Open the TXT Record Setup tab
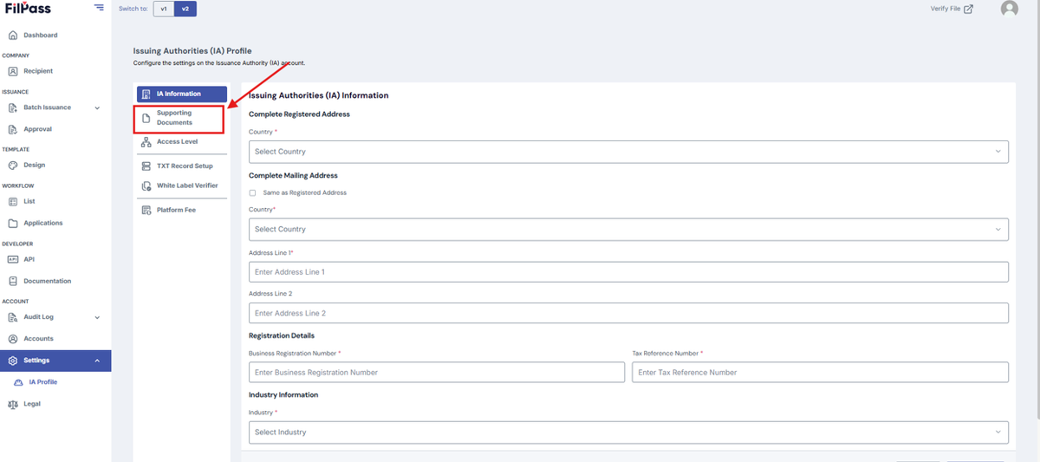Screen dimensions: 1040x462 [x=181, y=166]
